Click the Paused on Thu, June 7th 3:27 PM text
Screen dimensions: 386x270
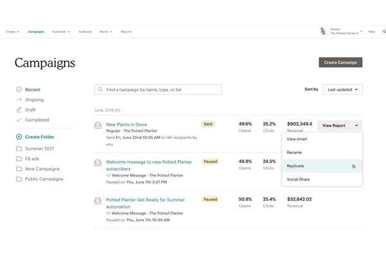tap(136, 182)
